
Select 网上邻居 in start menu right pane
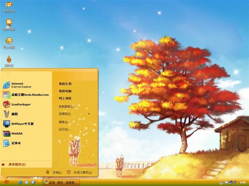pyautogui.click(x=65, y=98)
